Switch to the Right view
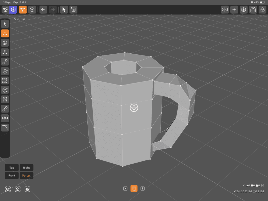The height and width of the screenshot is (201, 268). point(26,168)
